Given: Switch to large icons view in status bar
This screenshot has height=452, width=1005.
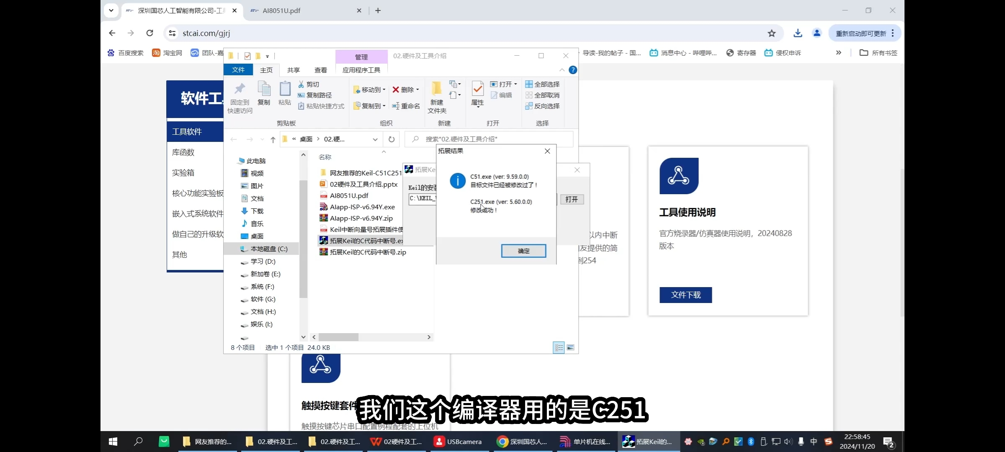Looking at the screenshot, I should pyautogui.click(x=570, y=347).
